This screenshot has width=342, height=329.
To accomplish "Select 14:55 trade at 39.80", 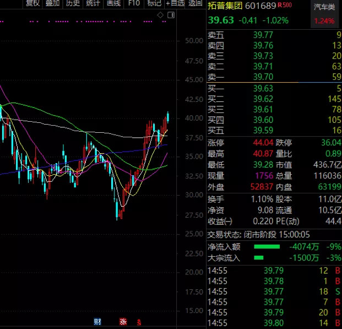I will (x=274, y=323).
